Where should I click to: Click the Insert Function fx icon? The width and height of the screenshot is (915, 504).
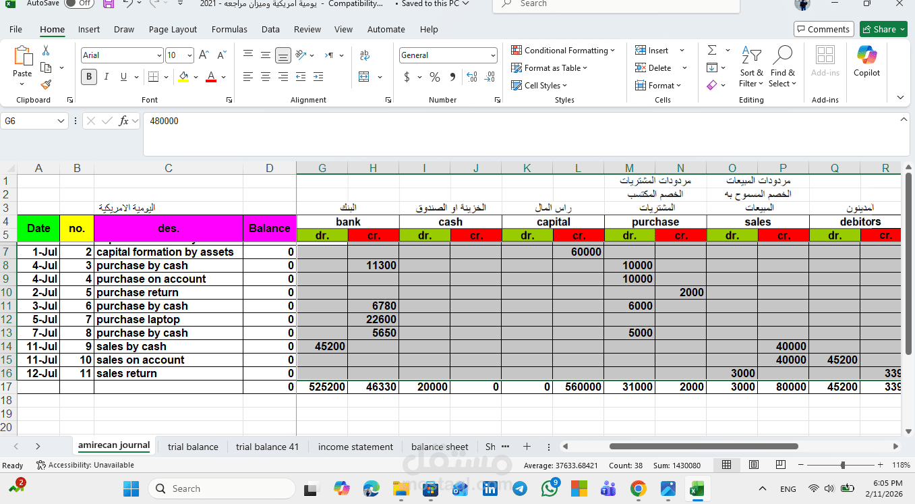click(123, 121)
